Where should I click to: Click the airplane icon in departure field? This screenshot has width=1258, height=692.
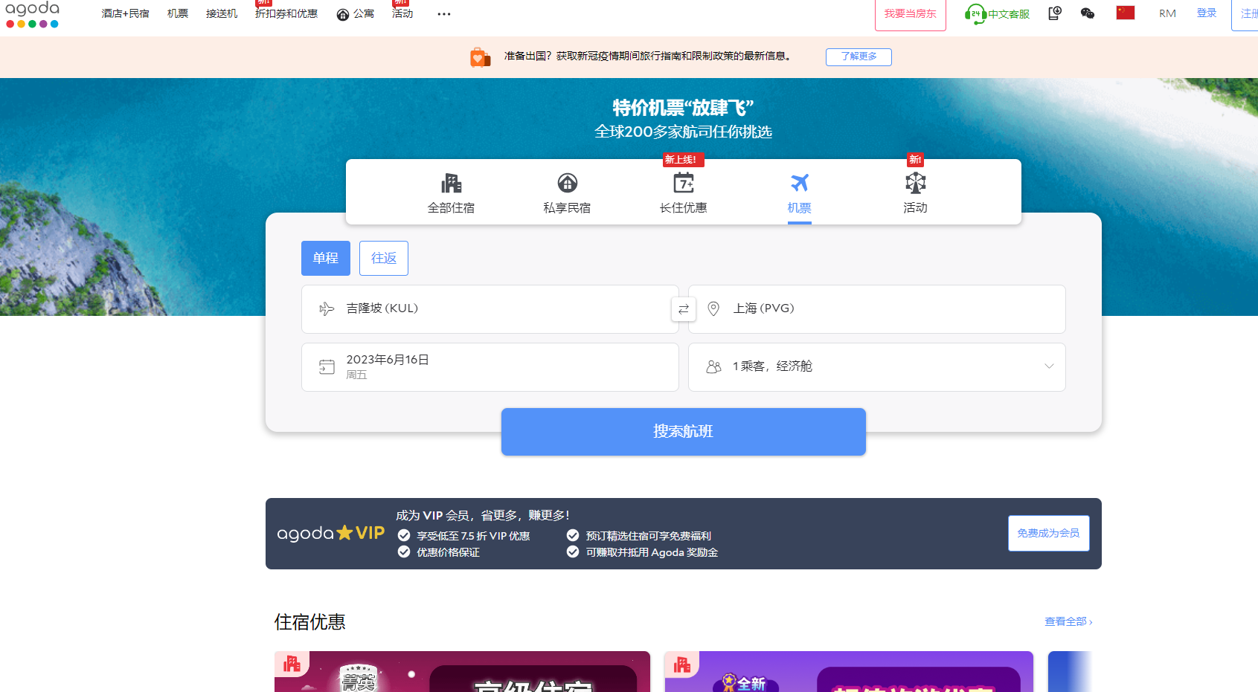coord(327,308)
